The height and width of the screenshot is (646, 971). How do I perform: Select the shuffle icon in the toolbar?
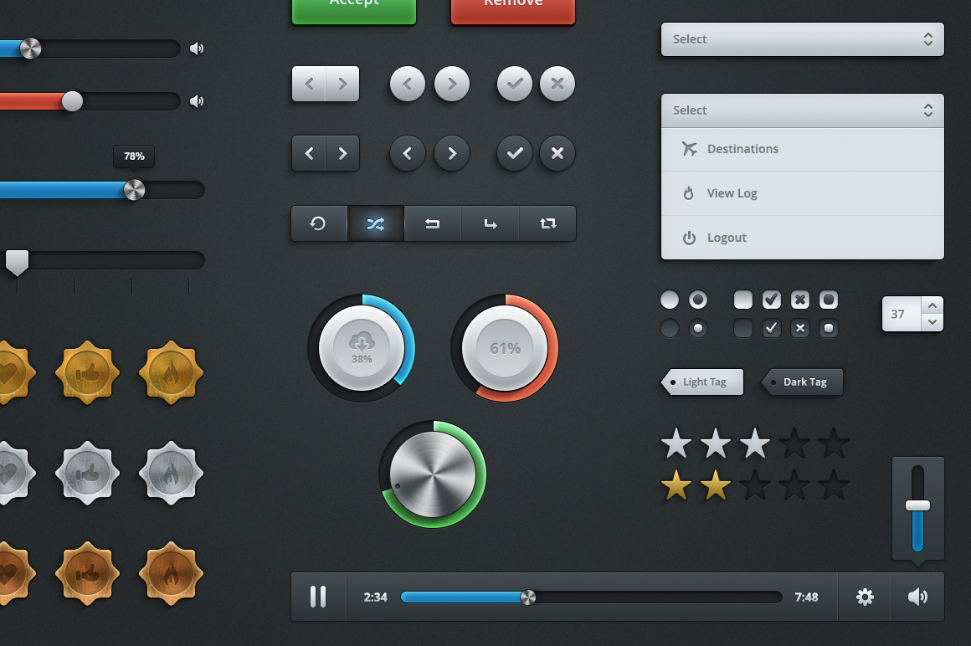[x=376, y=223]
